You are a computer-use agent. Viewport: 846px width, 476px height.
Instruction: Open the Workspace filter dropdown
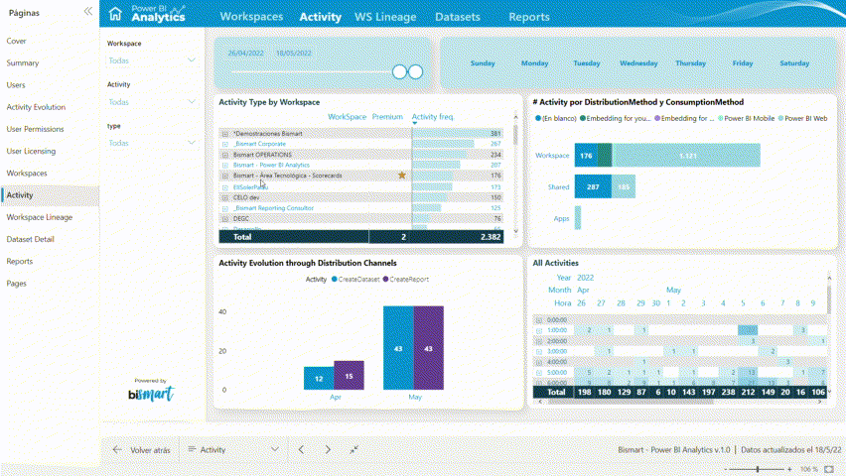[192, 60]
